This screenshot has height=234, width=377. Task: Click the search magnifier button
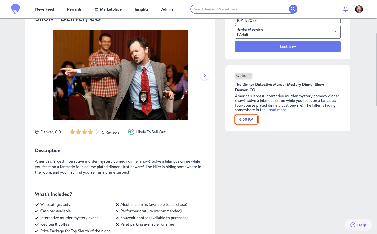(x=293, y=9)
